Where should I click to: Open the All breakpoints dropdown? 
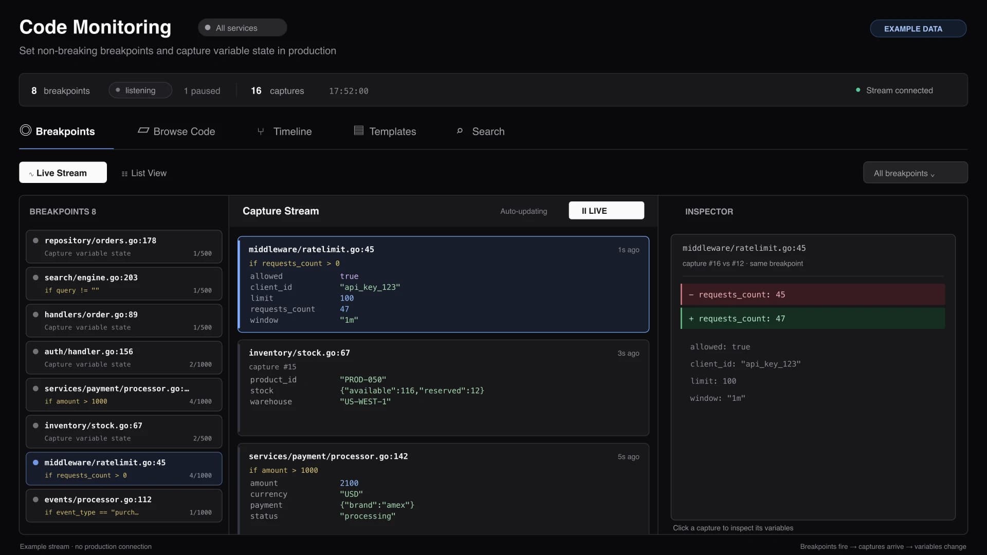coord(915,173)
